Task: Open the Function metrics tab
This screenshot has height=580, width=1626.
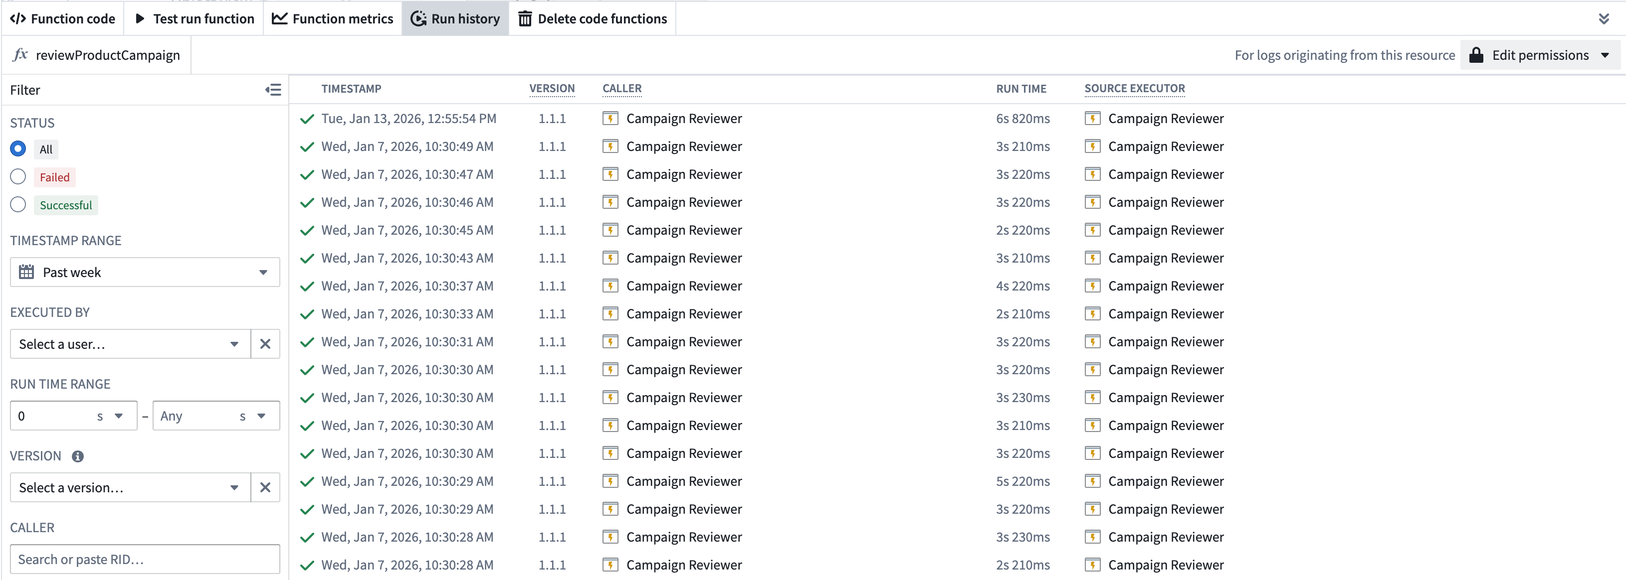Action: point(333,19)
